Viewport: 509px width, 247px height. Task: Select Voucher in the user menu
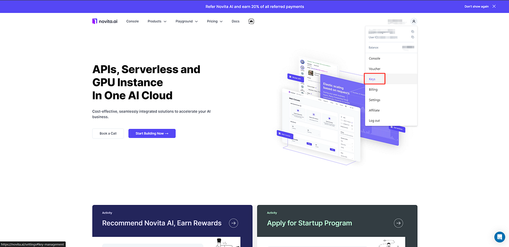(x=391, y=69)
